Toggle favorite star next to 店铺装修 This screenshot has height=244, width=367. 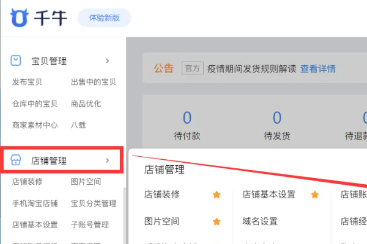pos(216,195)
